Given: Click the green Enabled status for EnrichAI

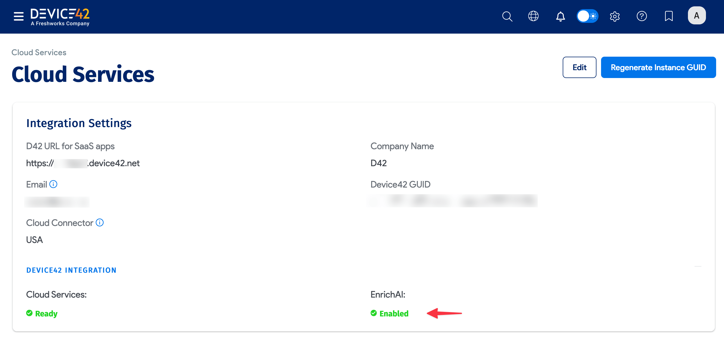Looking at the screenshot, I should point(390,313).
